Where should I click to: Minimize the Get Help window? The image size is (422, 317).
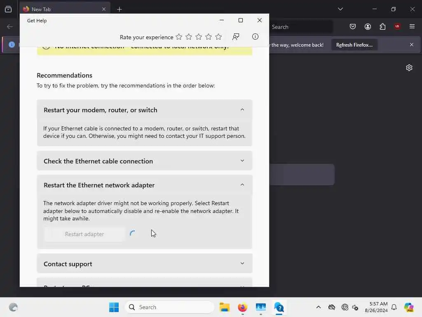point(221,20)
